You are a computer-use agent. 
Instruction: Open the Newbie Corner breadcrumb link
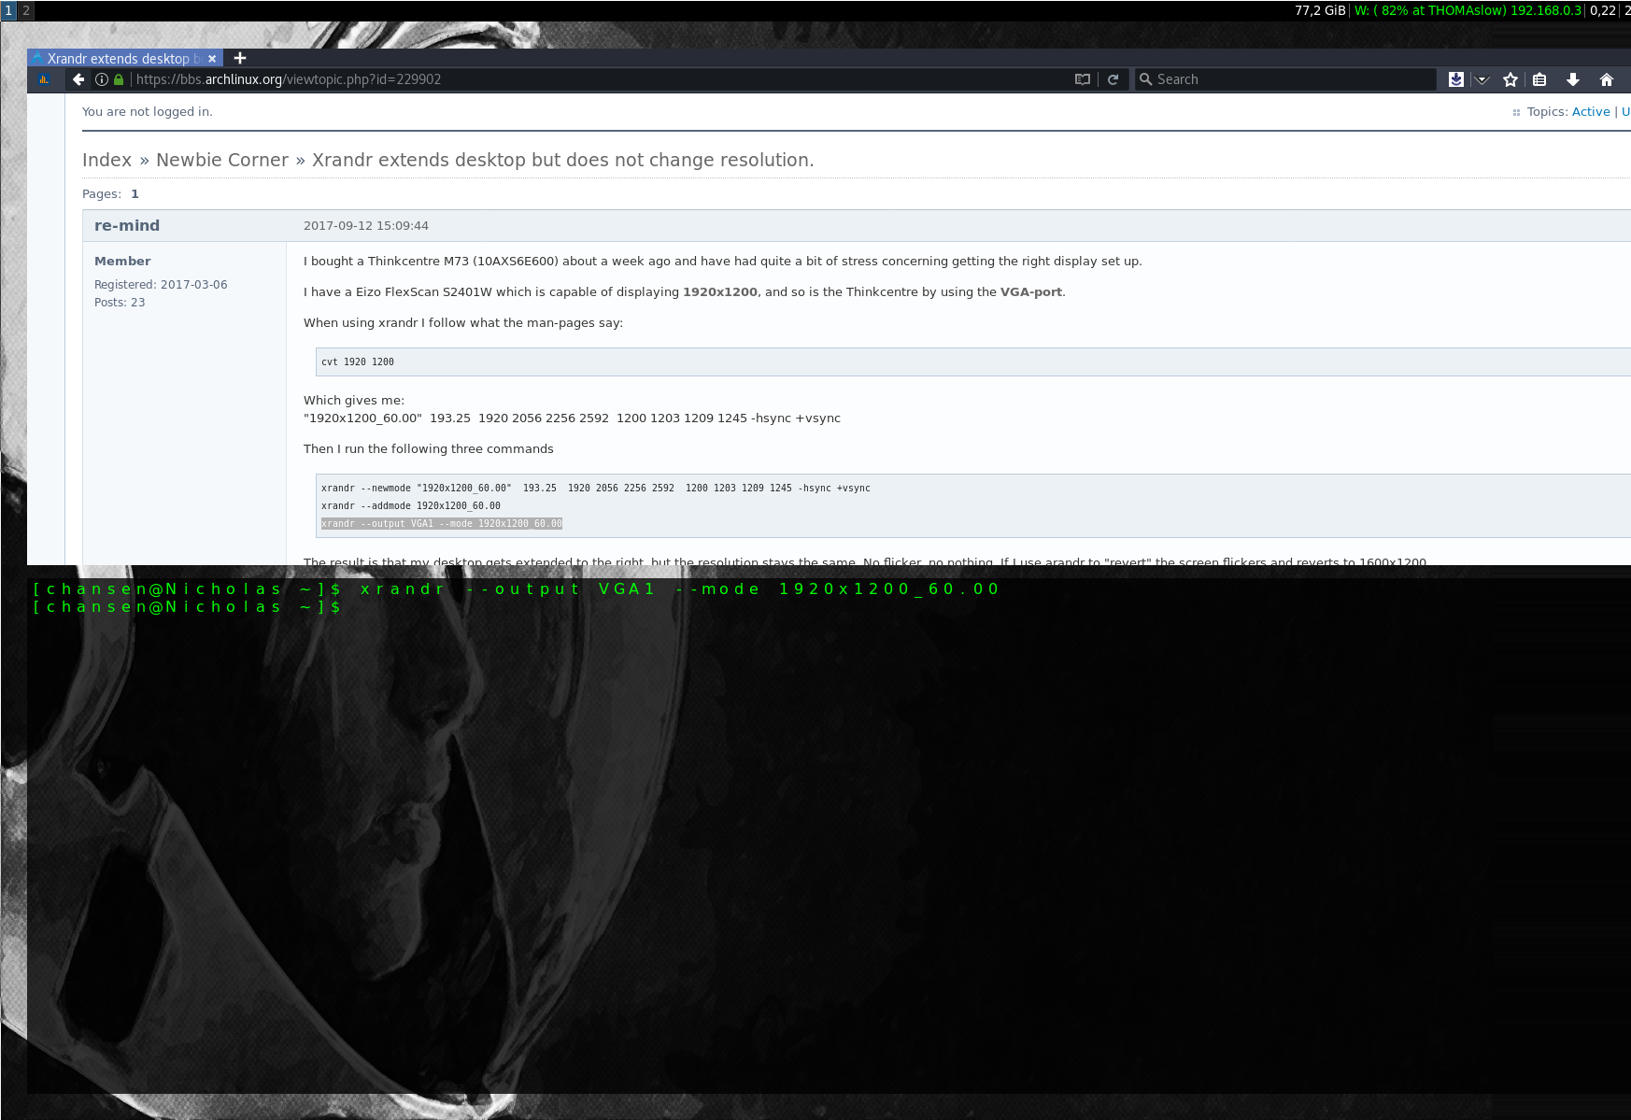point(222,160)
